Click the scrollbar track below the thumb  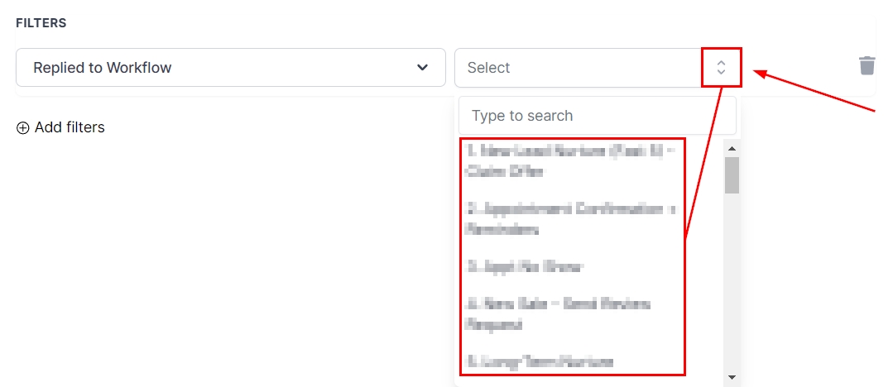[x=732, y=281]
